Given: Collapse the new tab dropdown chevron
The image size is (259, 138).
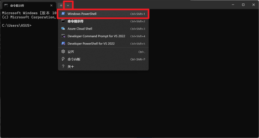Looking at the screenshot, I should click(68, 6).
